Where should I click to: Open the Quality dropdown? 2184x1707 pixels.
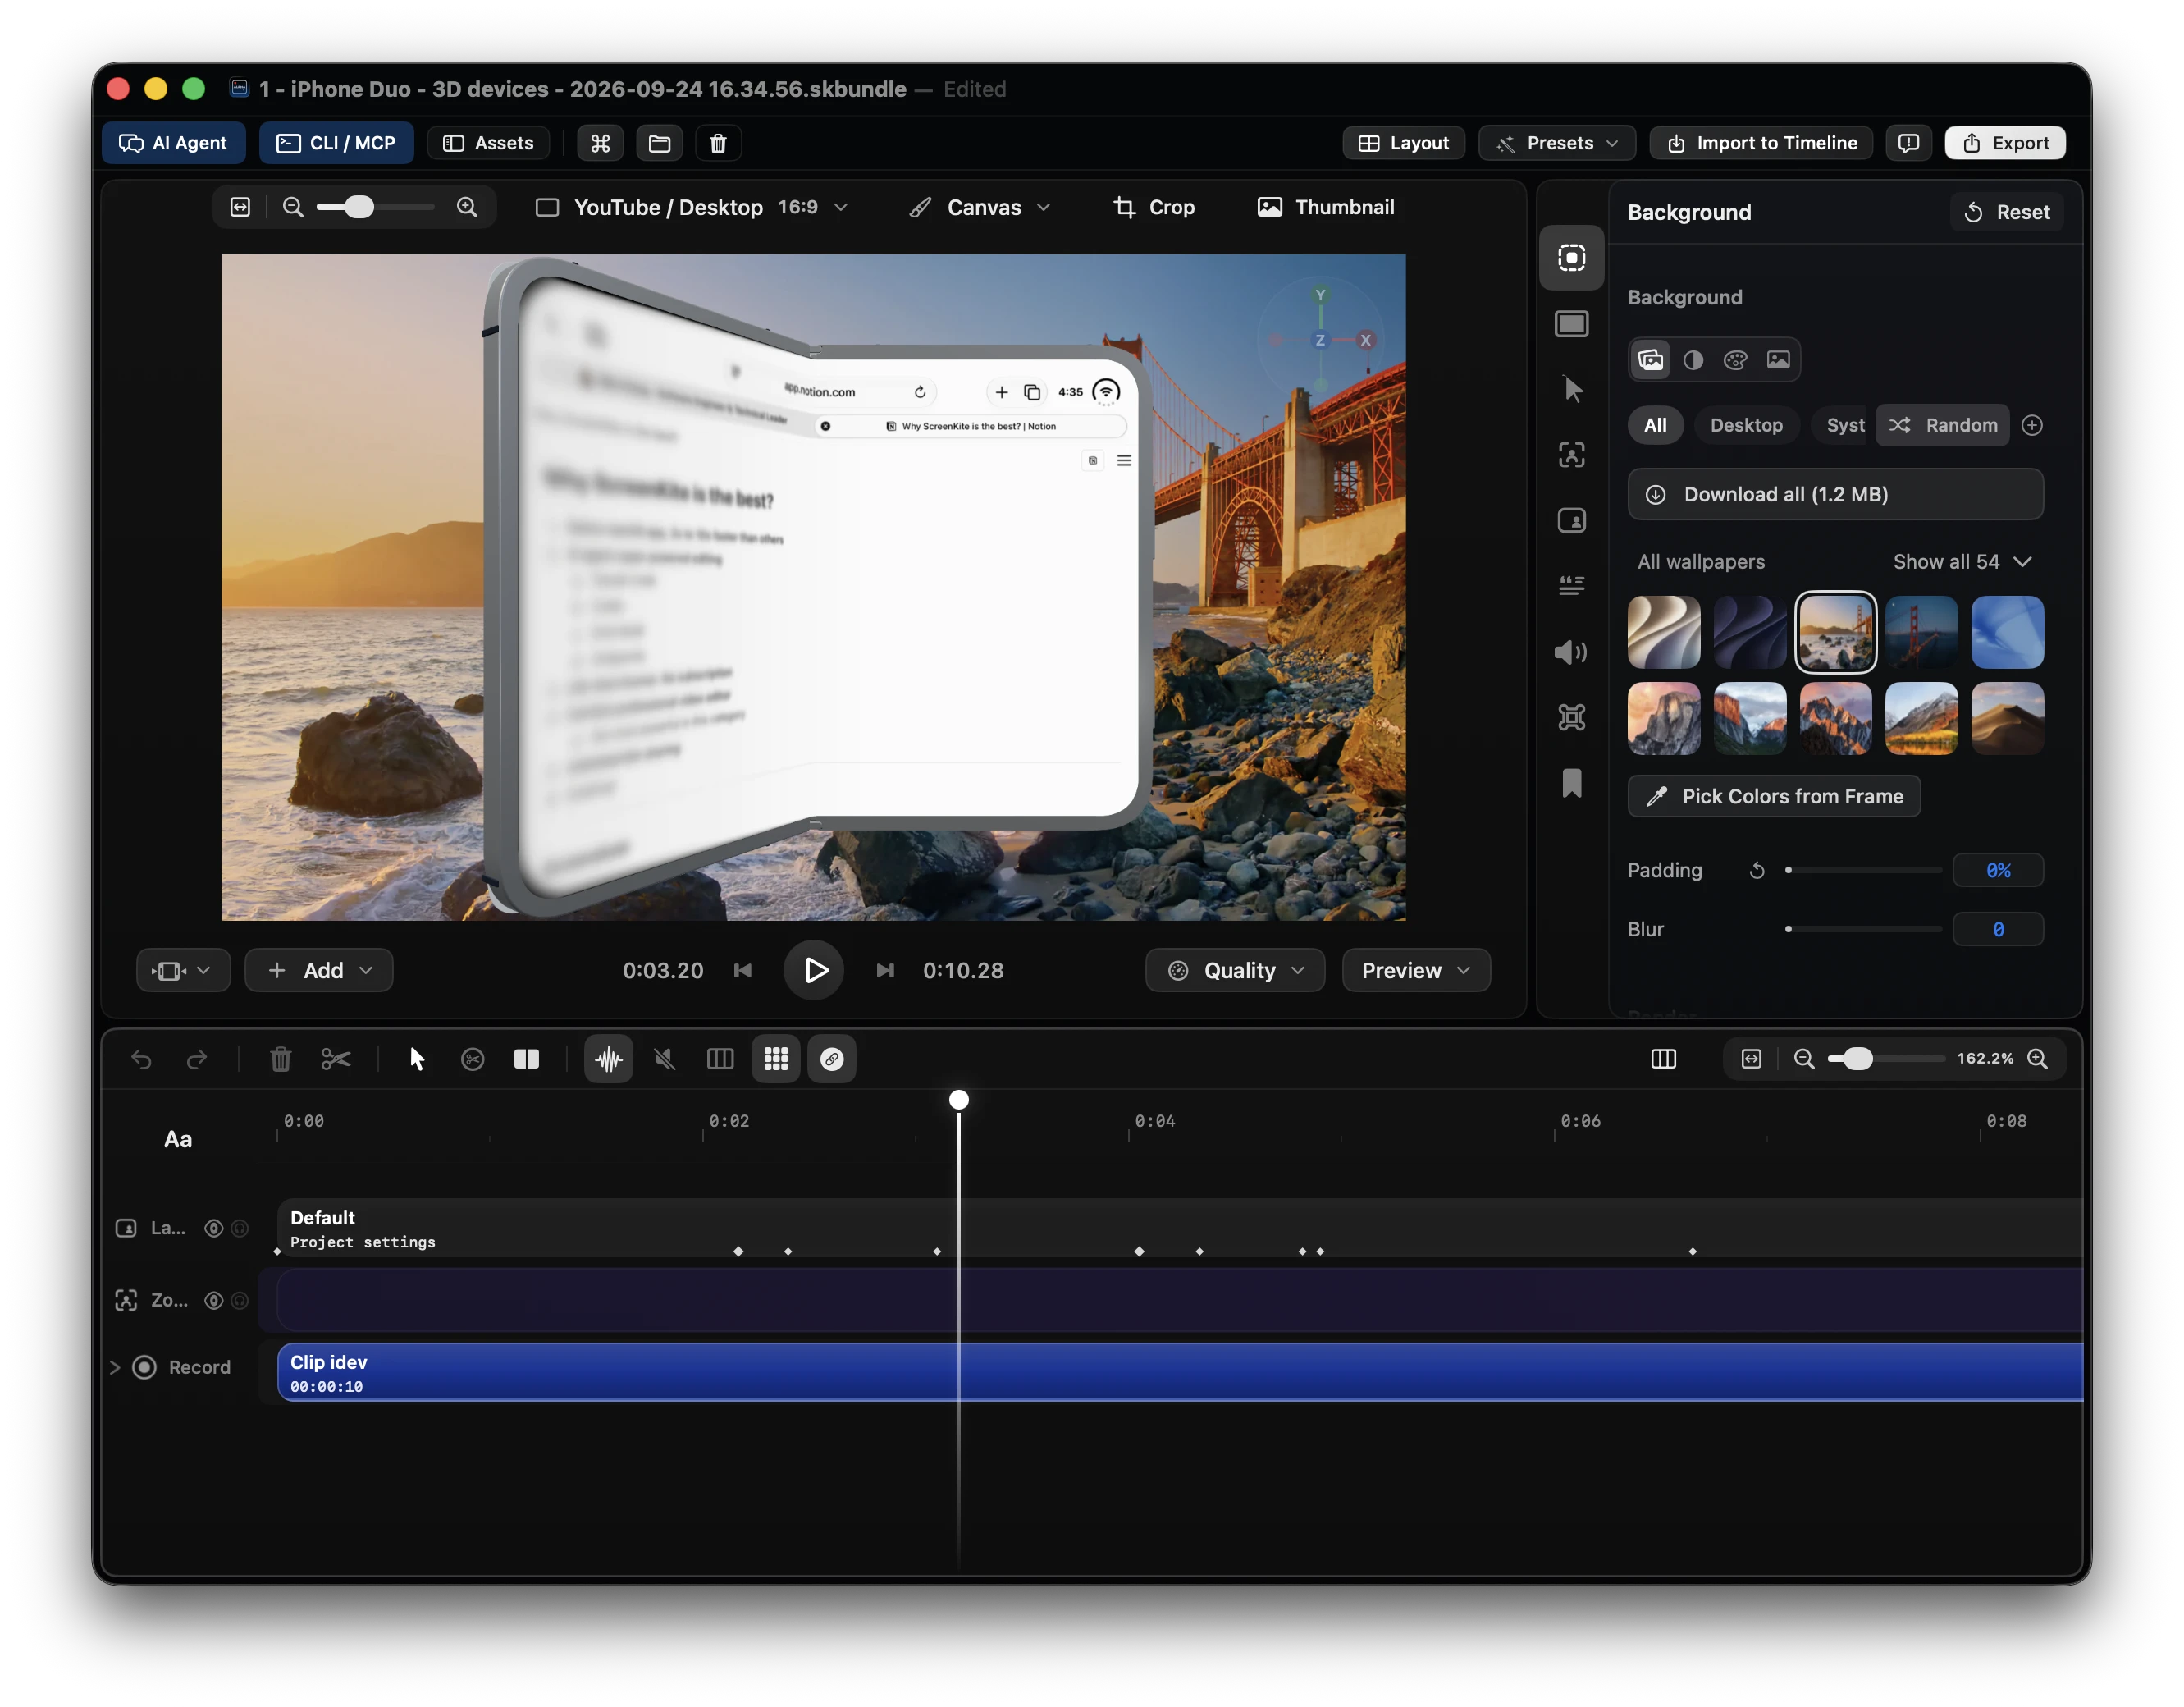tap(1235, 971)
